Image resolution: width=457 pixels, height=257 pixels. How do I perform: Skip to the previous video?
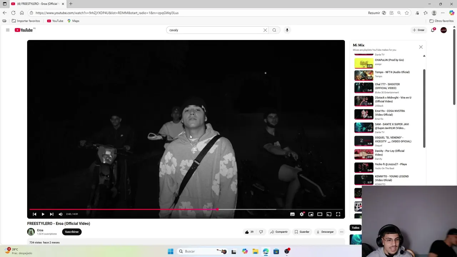(x=34, y=214)
